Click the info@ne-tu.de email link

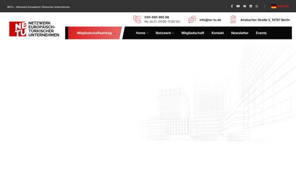(210, 20)
